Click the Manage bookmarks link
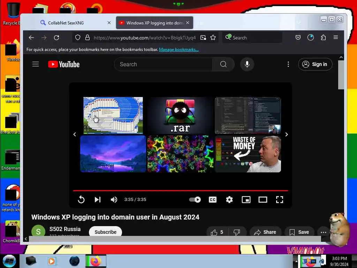 coord(179,50)
